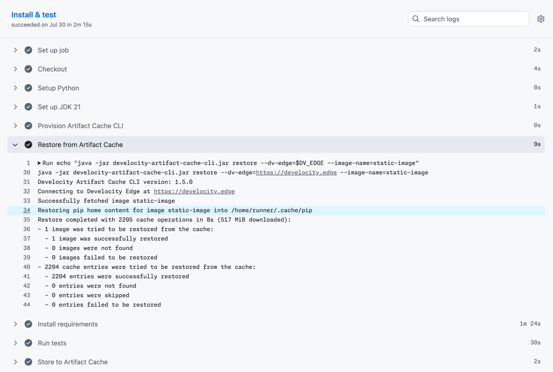Click log line number 31
This screenshot has width=553, height=372.
pyautogui.click(x=27, y=182)
